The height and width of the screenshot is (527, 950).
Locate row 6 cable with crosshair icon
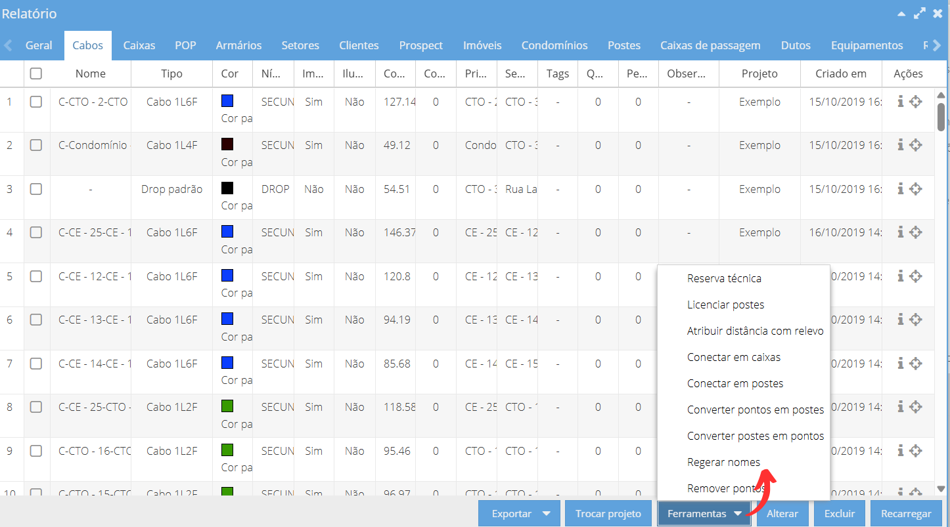pos(916,320)
